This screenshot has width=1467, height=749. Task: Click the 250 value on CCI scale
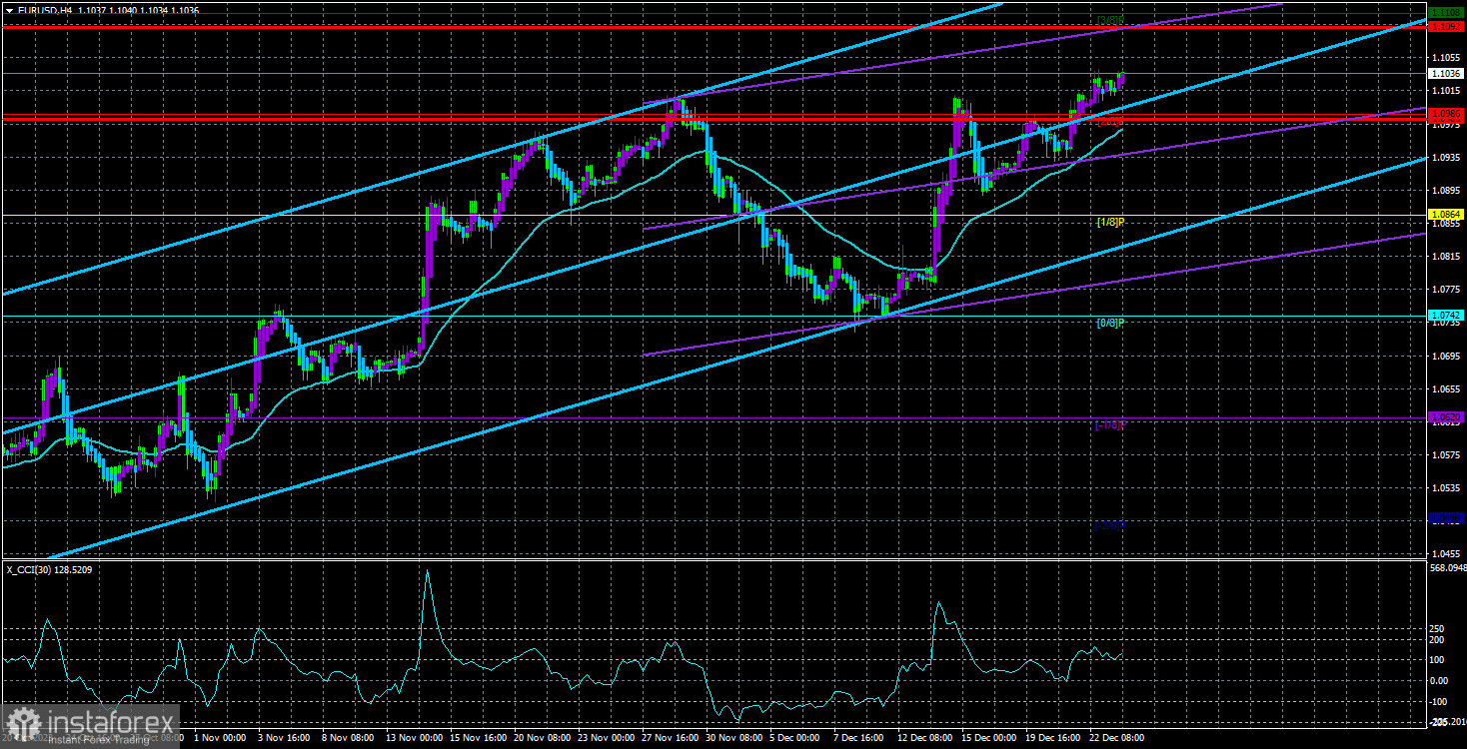click(1437, 627)
